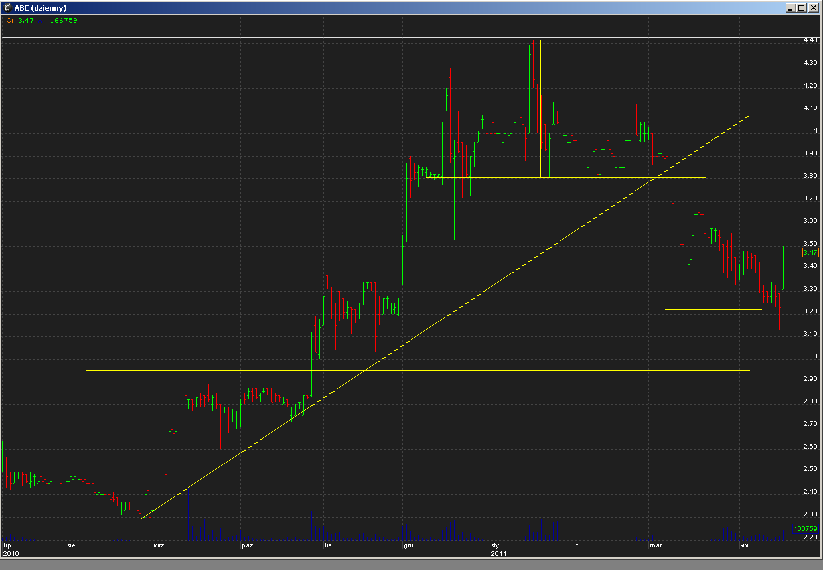Click the green 166759 volume label on right axis
The height and width of the screenshot is (570, 823).
click(x=806, y=528)
